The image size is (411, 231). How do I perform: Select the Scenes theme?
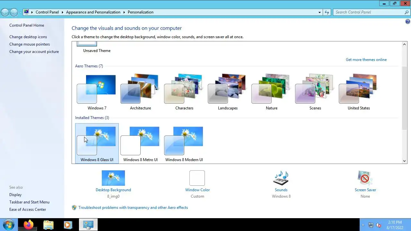tap(315, 92)
